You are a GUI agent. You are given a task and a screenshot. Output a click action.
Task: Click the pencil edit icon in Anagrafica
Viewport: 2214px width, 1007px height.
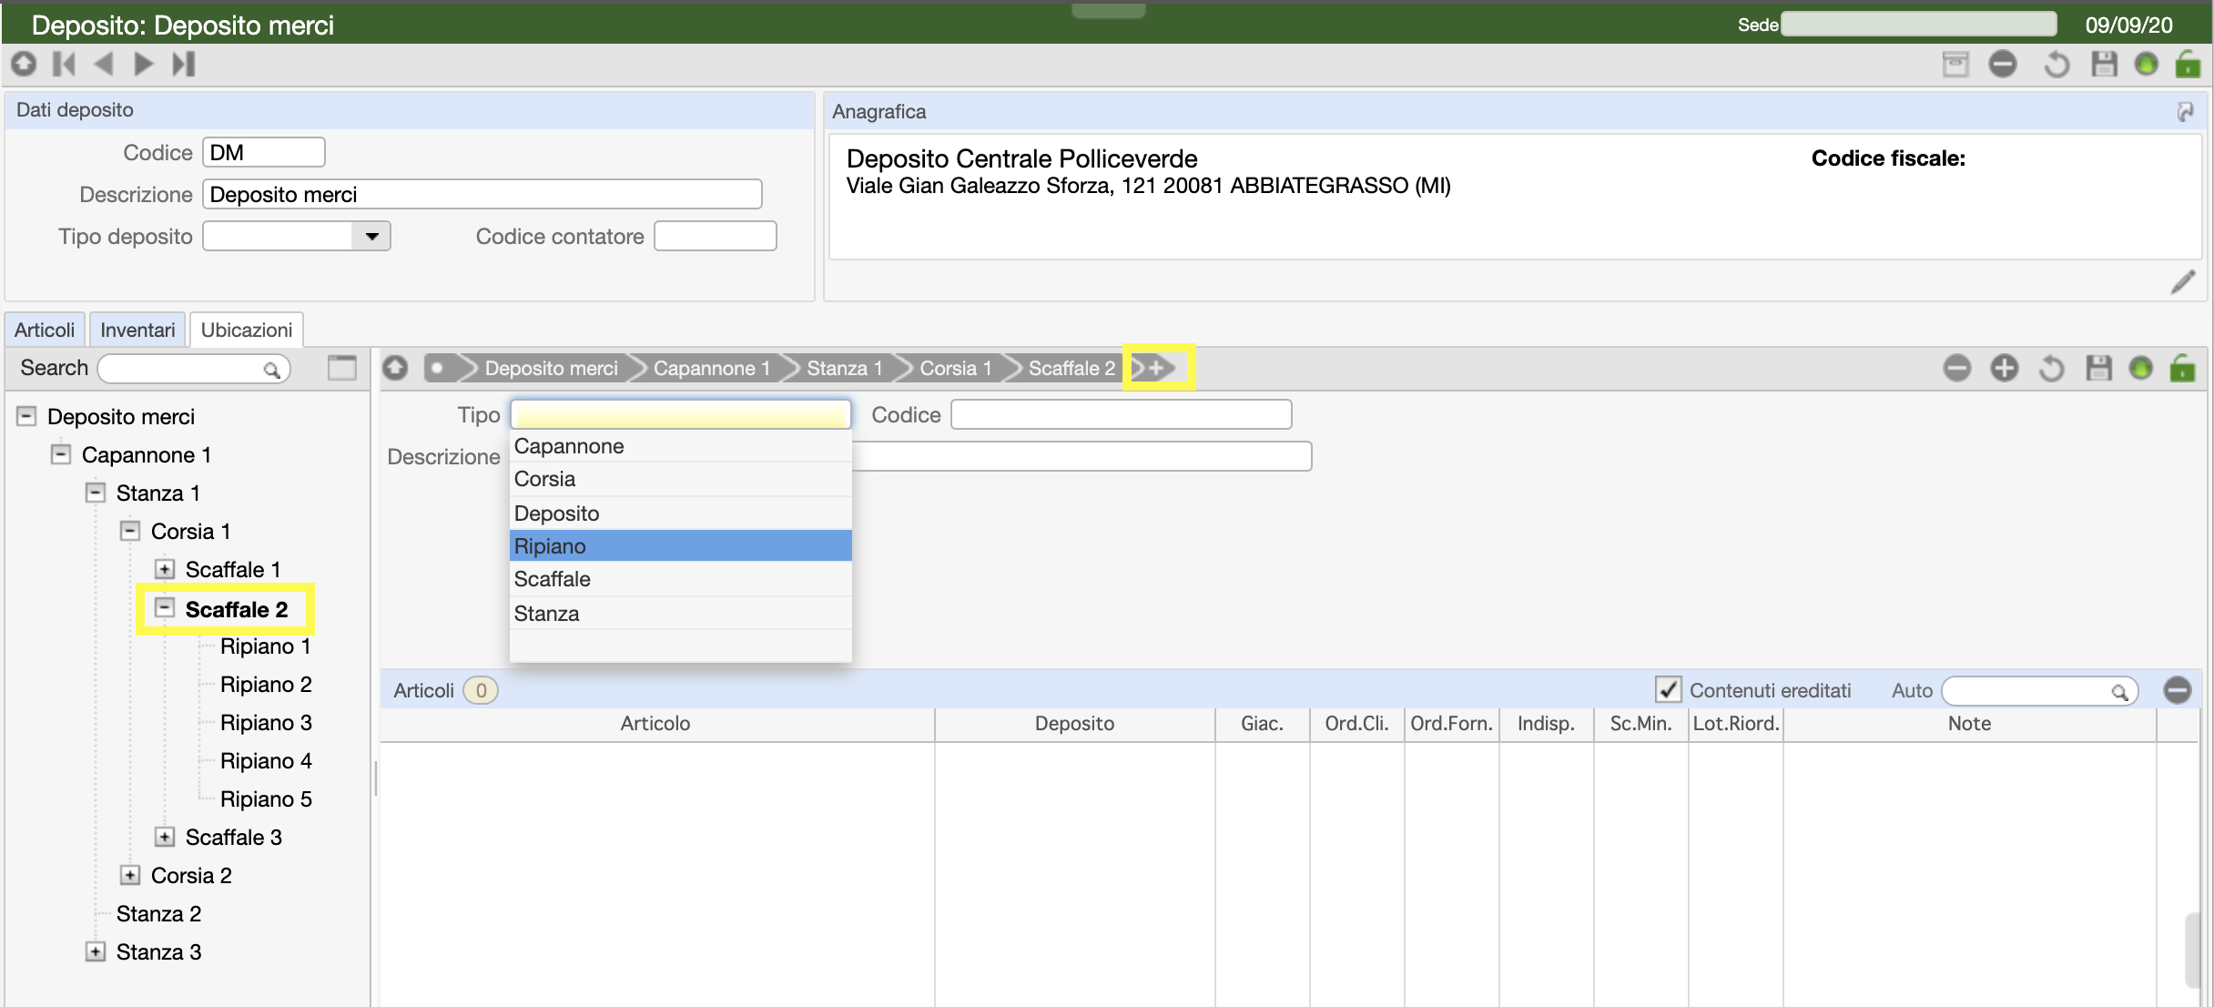click(2183, 282)
